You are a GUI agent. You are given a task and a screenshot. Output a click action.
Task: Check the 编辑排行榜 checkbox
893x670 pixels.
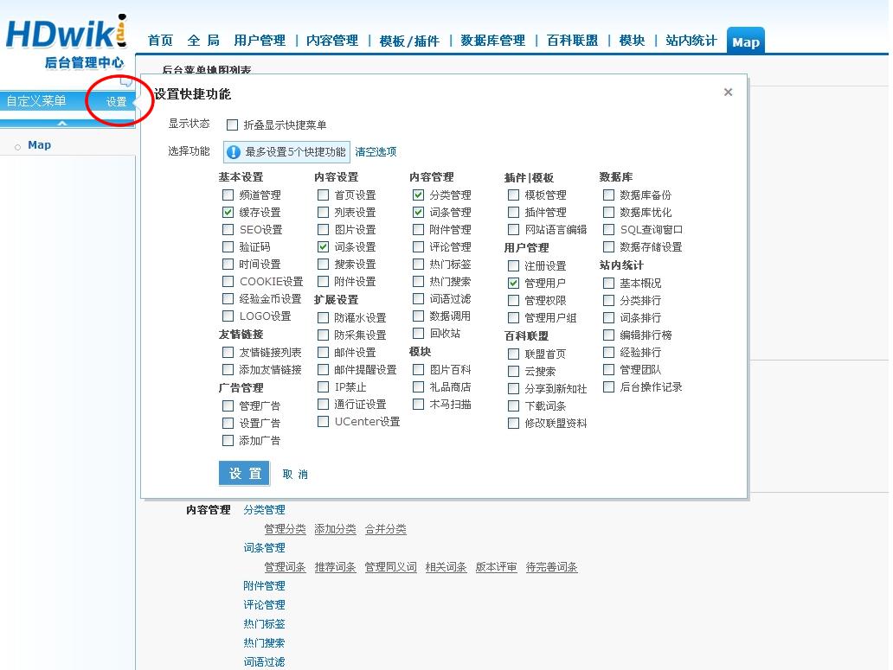click(608, 335)
